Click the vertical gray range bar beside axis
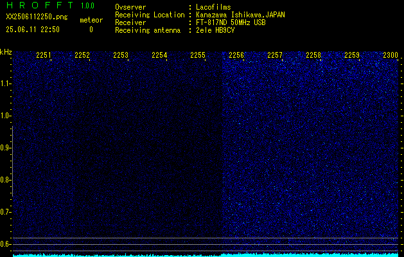The height and width of the screenshot is (257, 404). pyautogui.click(x=12, y=161)
